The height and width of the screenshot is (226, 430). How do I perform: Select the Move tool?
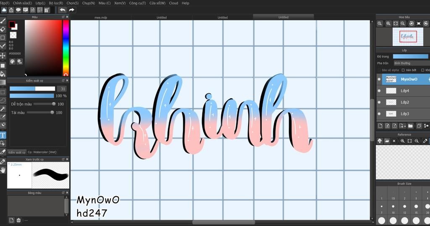pos(3,55)
